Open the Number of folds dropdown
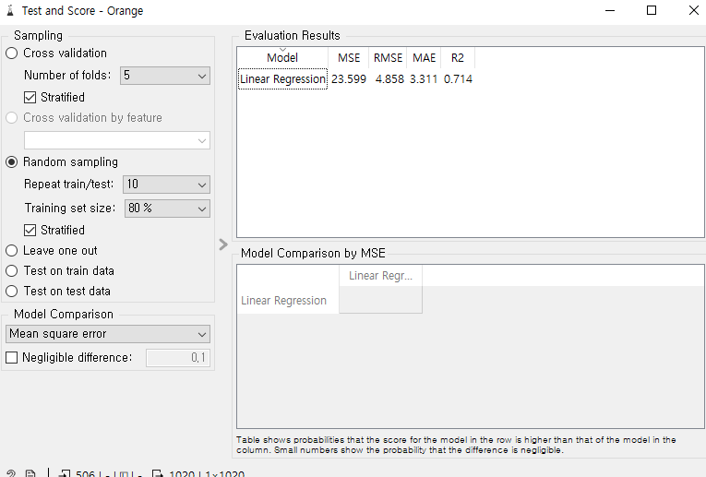This screenshot has height=477, width=706. point(166,76)
